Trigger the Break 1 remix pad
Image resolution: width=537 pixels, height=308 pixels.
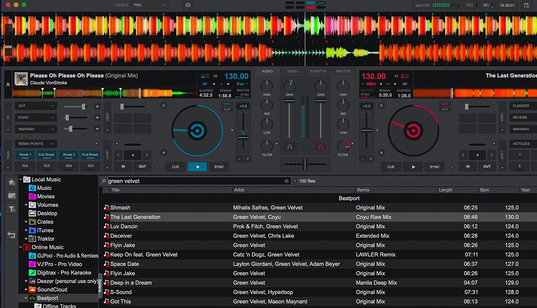pyautogui.click(x=25, y=154)
